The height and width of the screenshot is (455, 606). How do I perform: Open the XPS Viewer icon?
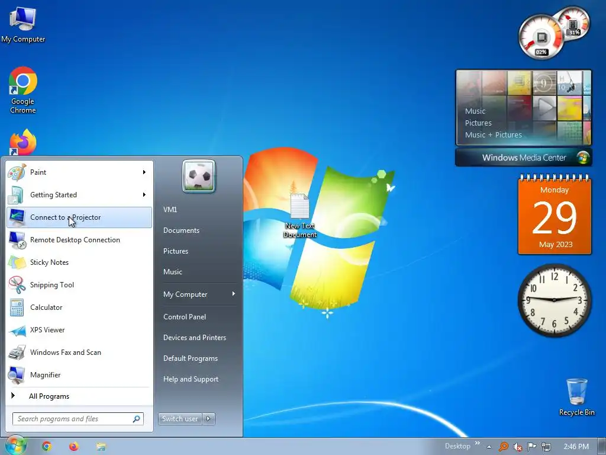coord(17,330)
